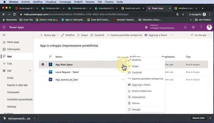
Task: Click Mostra tutte downloads button
Action: [198, 118]
